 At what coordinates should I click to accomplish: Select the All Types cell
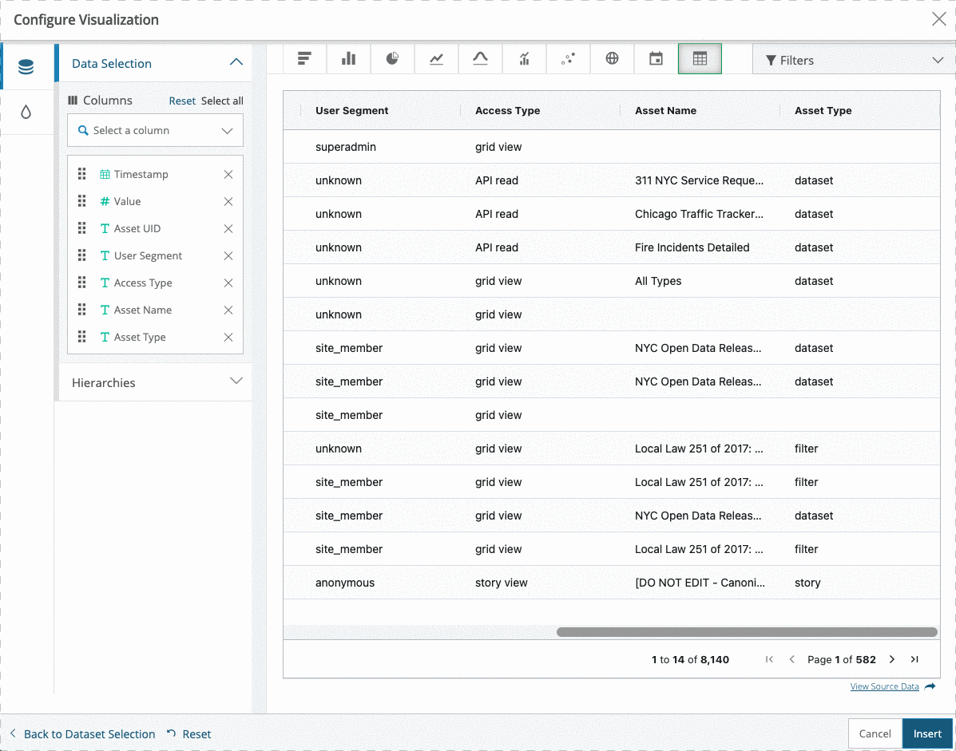pos(658,281)
